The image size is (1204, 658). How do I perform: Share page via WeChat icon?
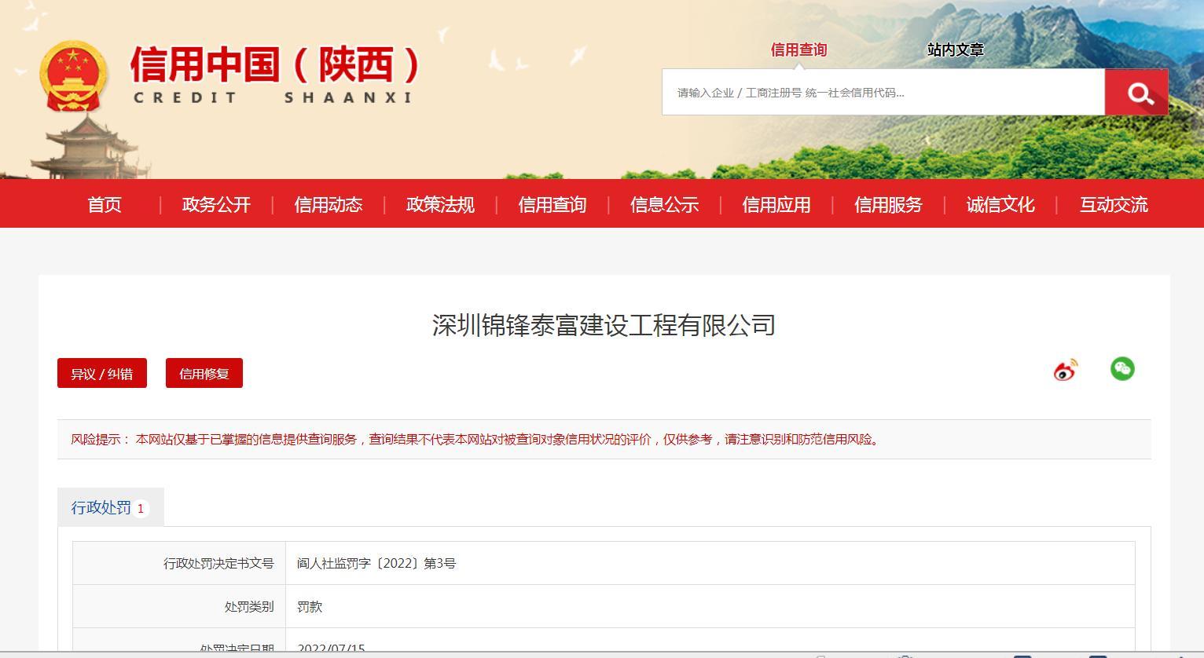(x=1121, y=369)
